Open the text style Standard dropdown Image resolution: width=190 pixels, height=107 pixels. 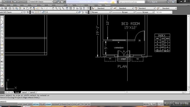pyautogui.click(x=104, y=8)
